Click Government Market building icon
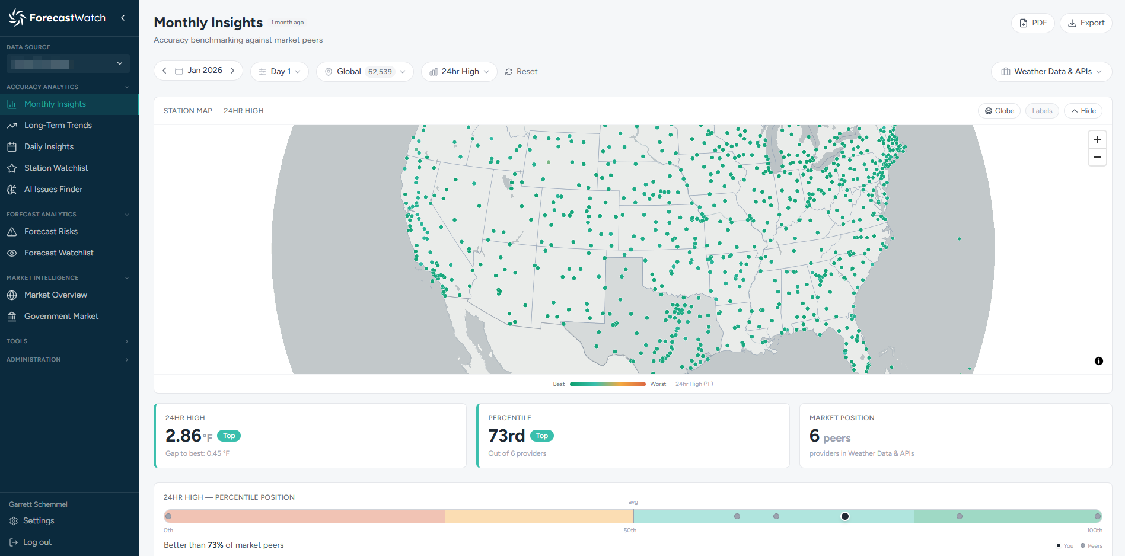Screen dimensions: 1125x556 [12, 317]
